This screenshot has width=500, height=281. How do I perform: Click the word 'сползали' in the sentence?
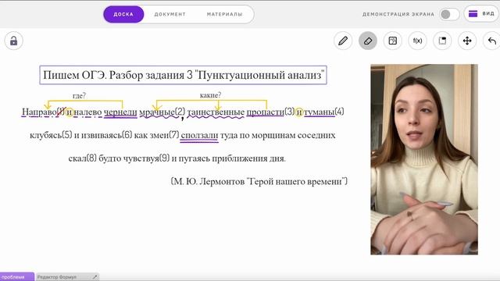(199, 135)
